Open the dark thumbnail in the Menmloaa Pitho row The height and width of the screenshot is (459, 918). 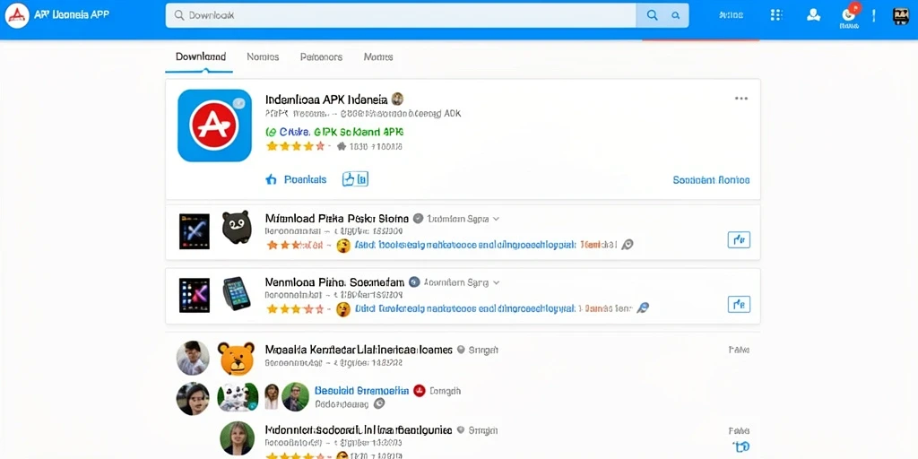pyautogui.click(x=195, y=294)
